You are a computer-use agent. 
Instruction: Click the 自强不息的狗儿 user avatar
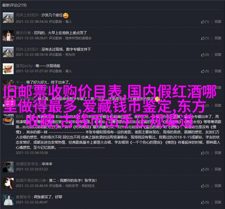(8, 183)
